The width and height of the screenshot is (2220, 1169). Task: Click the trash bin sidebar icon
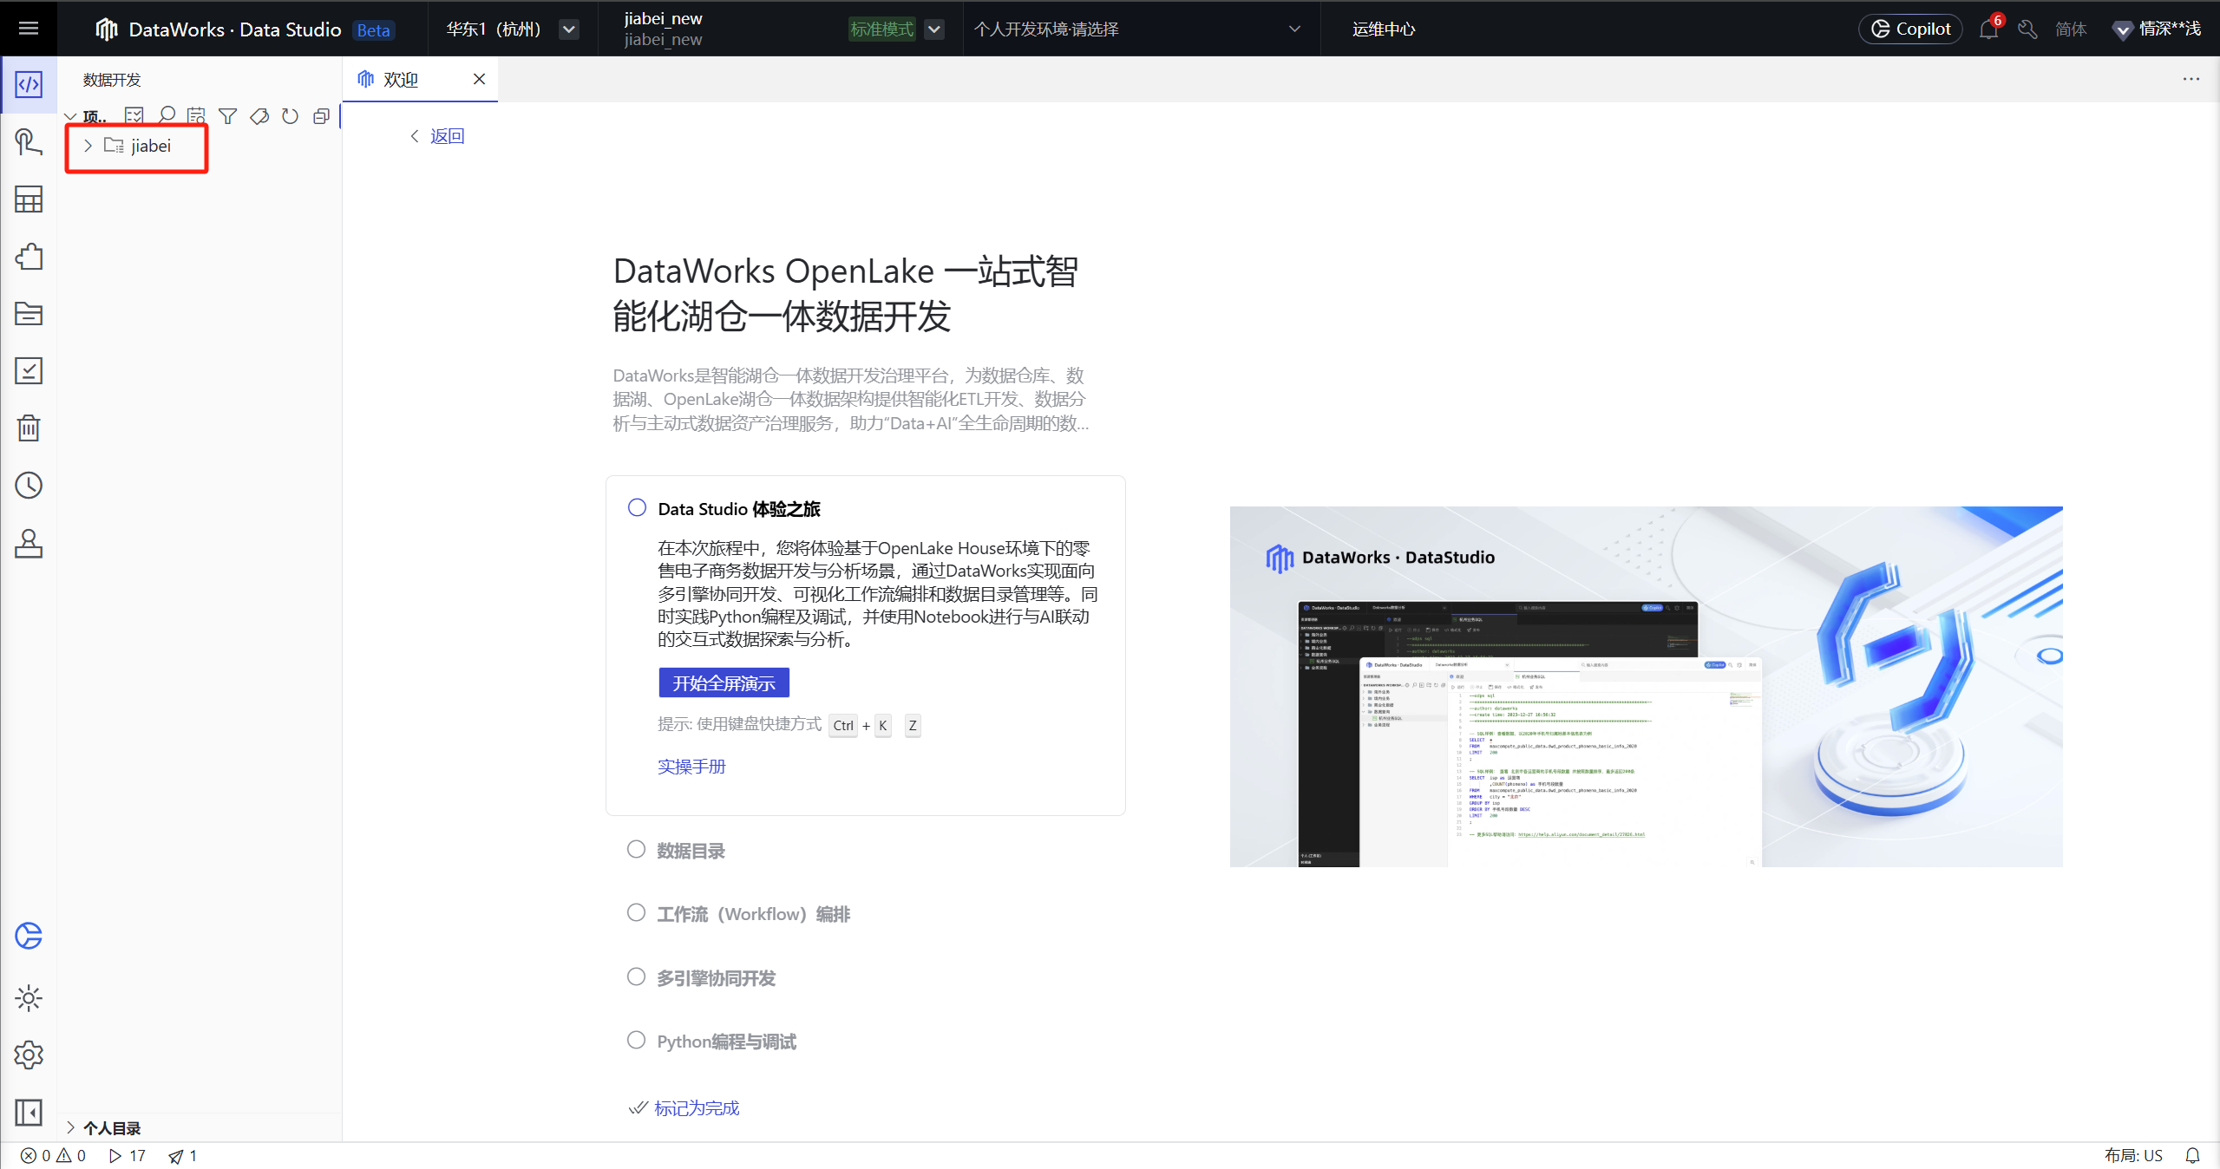click(29, 428)
